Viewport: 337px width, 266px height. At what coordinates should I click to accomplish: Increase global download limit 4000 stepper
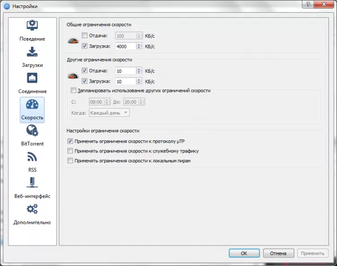(x=139, y=44)
